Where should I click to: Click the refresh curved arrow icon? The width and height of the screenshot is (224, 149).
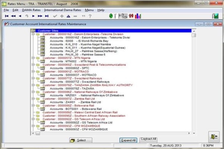27,16
